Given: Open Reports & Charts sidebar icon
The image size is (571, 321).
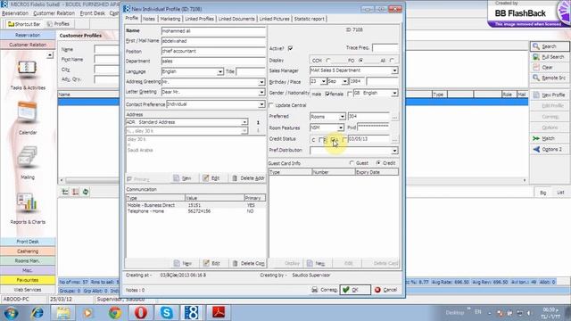Looking at the screenshot, I should [28, 208].
